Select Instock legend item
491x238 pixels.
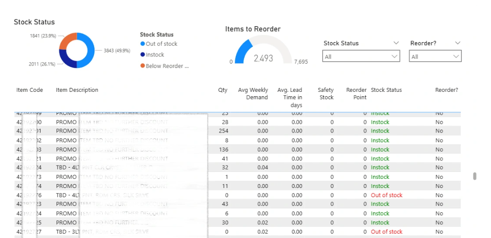click(x=152, y=55)
